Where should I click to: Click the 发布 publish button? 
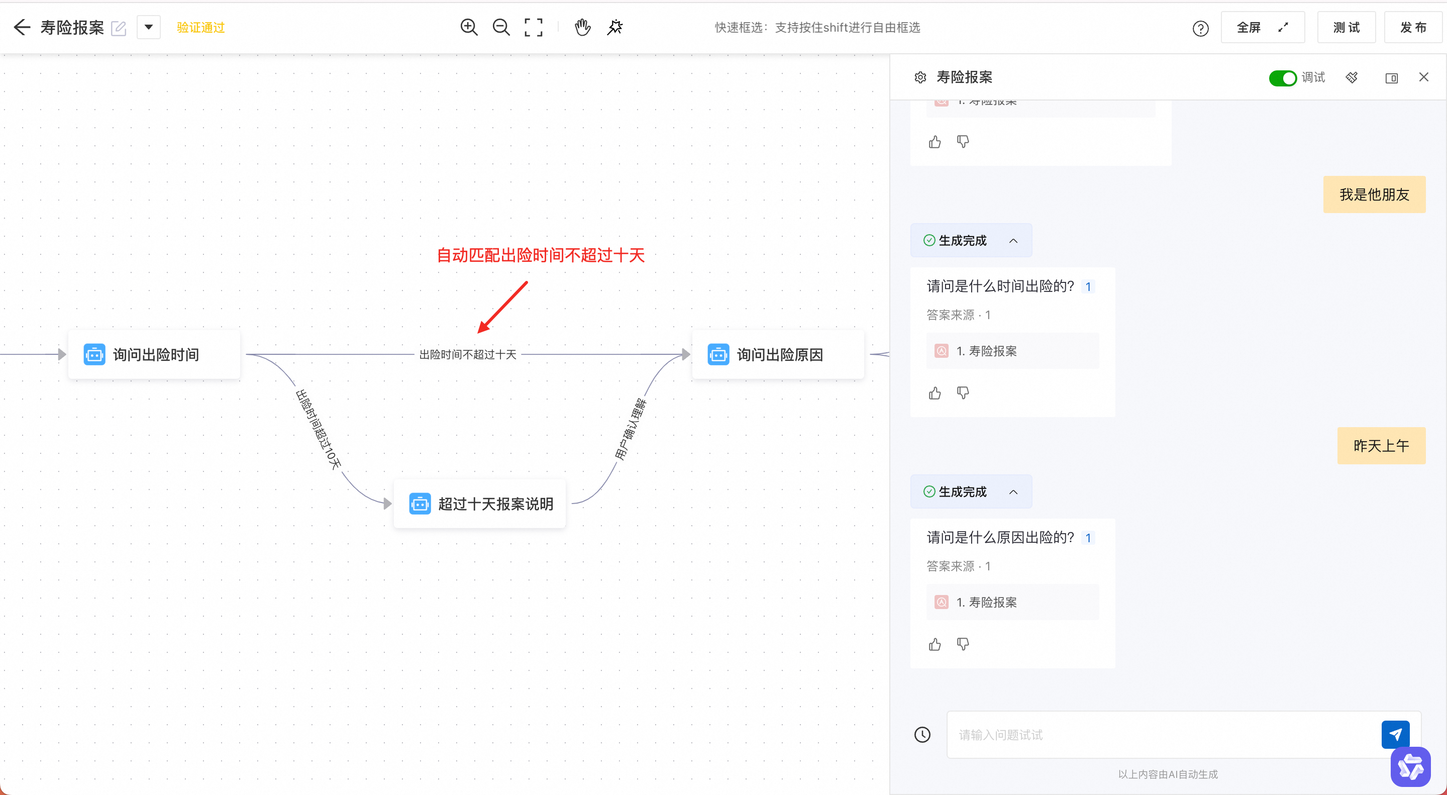coord(1412,27)
